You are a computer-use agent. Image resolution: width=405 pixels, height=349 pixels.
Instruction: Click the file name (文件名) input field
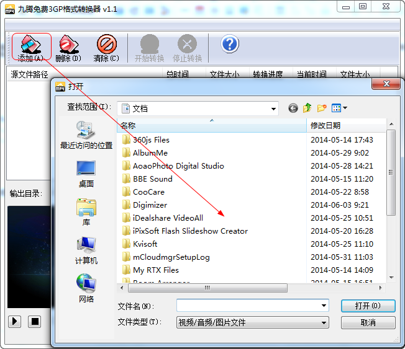(248, 306)
